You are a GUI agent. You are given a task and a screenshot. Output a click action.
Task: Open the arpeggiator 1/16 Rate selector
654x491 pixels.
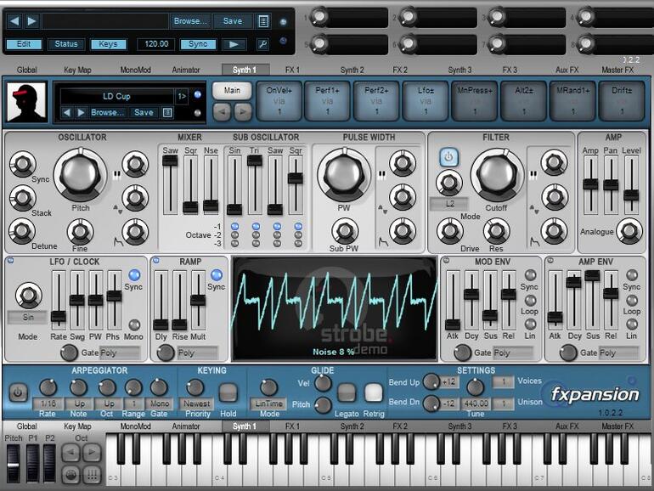tap(48, 404)
